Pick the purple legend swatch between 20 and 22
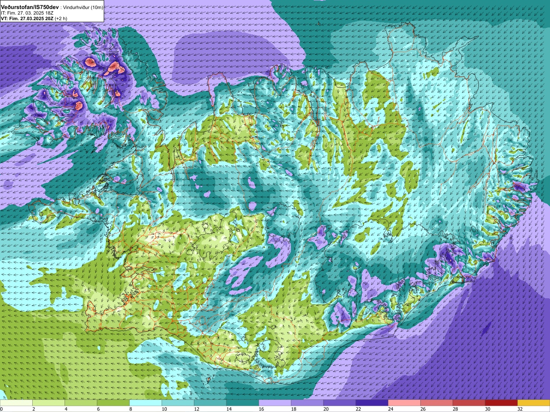Image resolution: width=550 pixels, height=412 pixels. pos(339,403)
